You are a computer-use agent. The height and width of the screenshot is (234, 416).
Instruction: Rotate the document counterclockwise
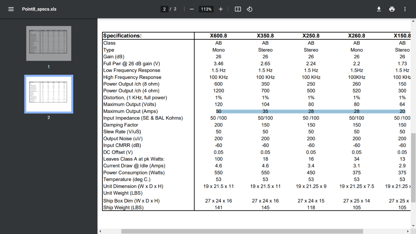pyautogui.click(x=250, y=9)
